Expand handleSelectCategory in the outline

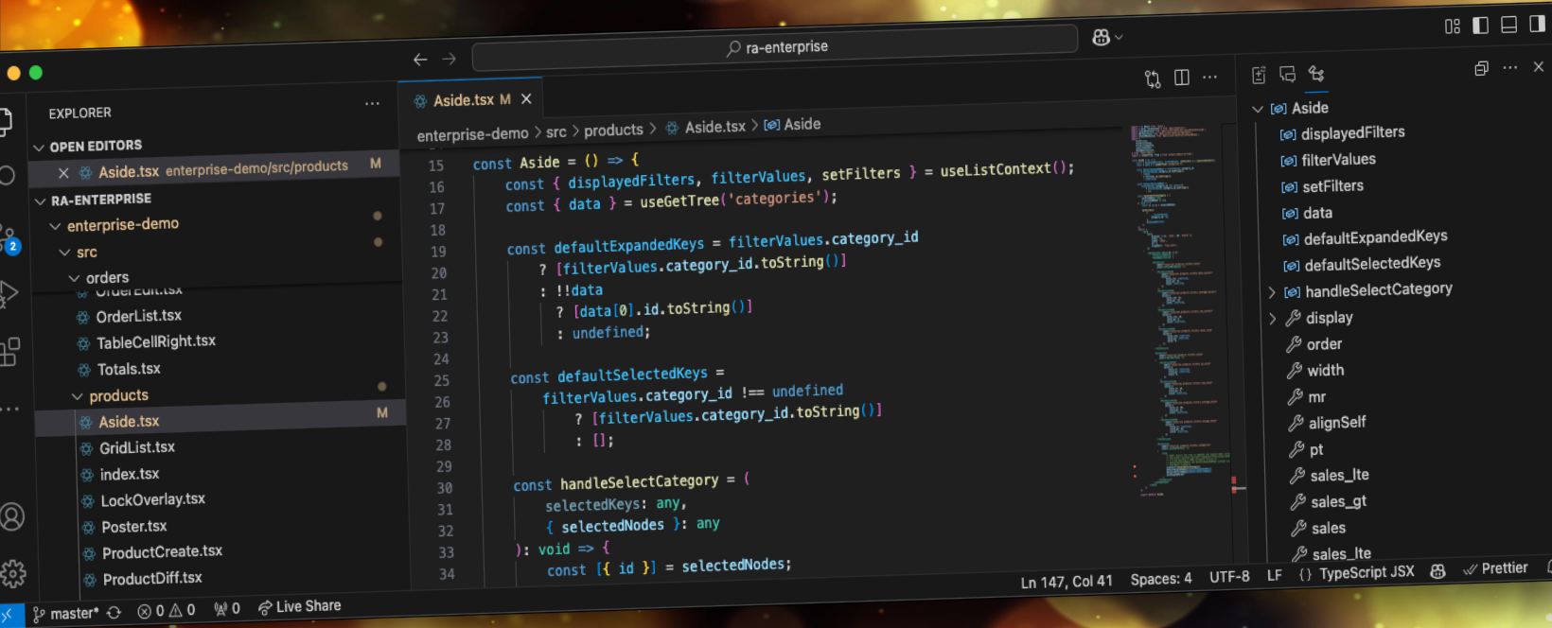(1272, 292)
